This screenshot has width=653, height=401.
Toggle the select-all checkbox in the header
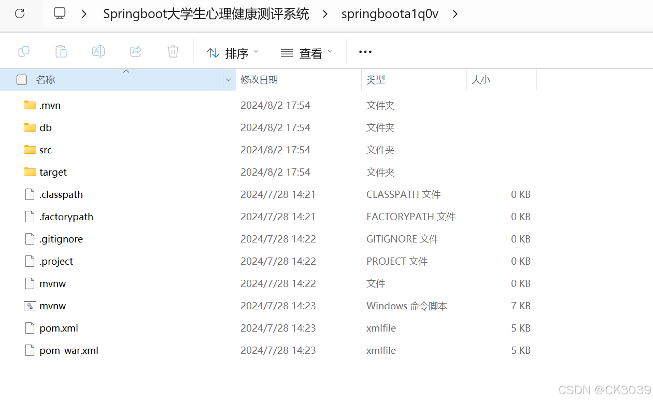(x=21, y=79)
